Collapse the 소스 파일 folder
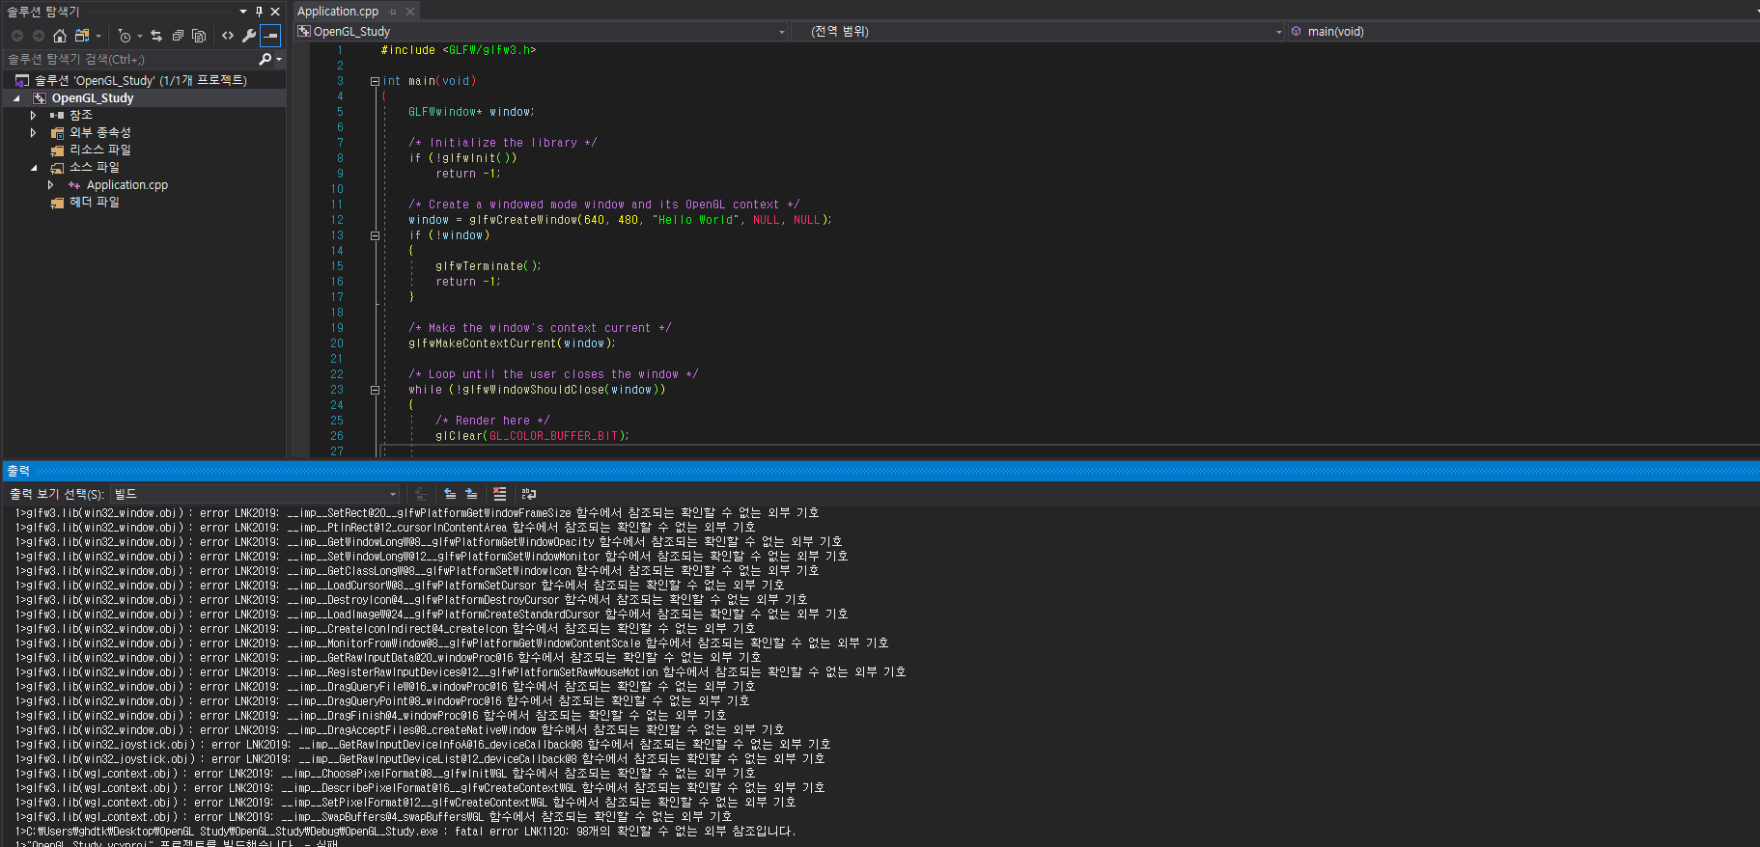This screenshot has height=847, width=1760. coord(34,168)
